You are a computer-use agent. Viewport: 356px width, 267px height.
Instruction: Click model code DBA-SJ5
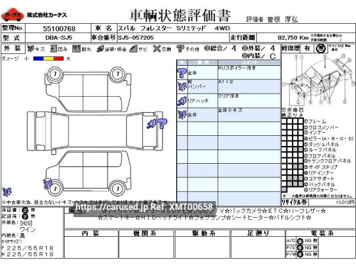point(59,38)
